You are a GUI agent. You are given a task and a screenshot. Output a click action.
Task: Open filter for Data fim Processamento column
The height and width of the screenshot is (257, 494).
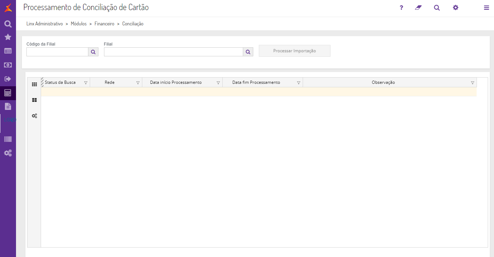[x=298, y=83]
